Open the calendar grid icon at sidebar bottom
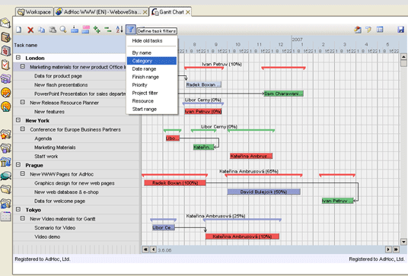 coord(6,216)
